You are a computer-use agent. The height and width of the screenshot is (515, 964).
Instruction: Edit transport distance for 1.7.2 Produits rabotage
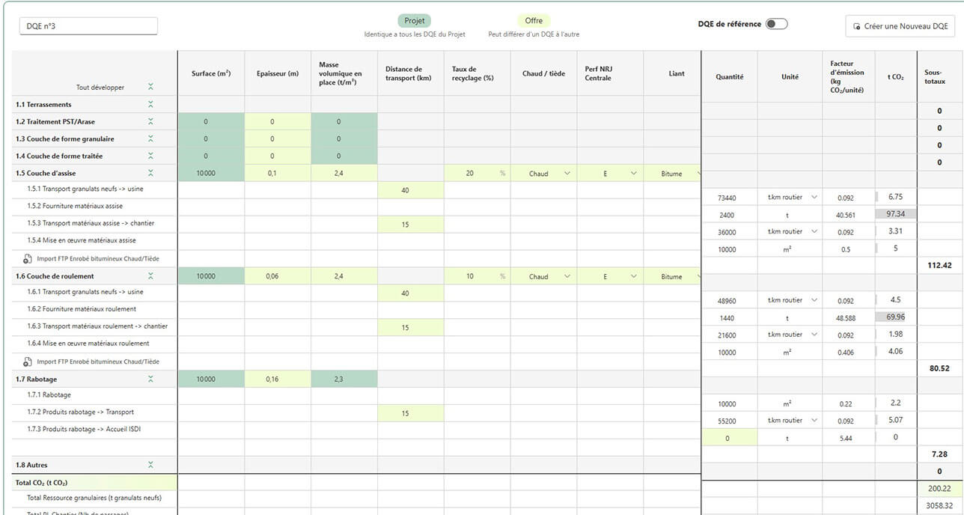click(x=410, y=414)
